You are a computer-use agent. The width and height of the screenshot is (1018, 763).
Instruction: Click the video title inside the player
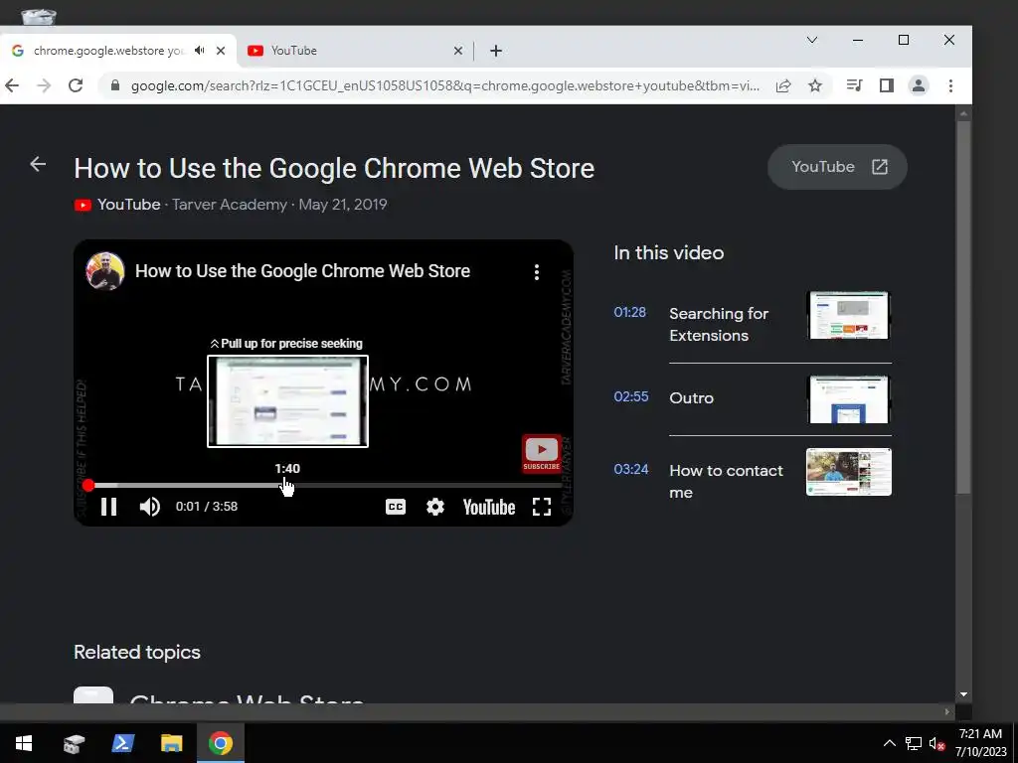(x=302, y=271)
